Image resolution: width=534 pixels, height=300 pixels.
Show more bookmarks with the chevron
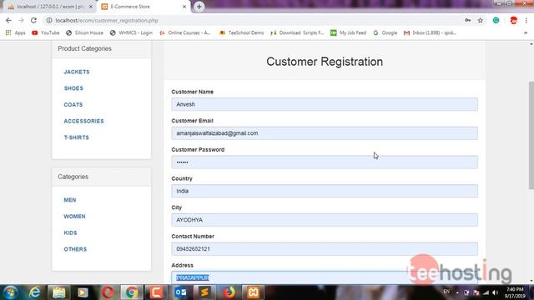(x=526, y=32)
